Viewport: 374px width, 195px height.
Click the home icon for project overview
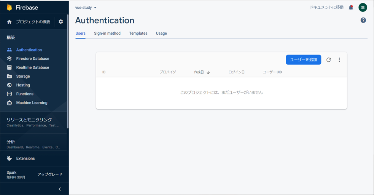coord(9,22)
